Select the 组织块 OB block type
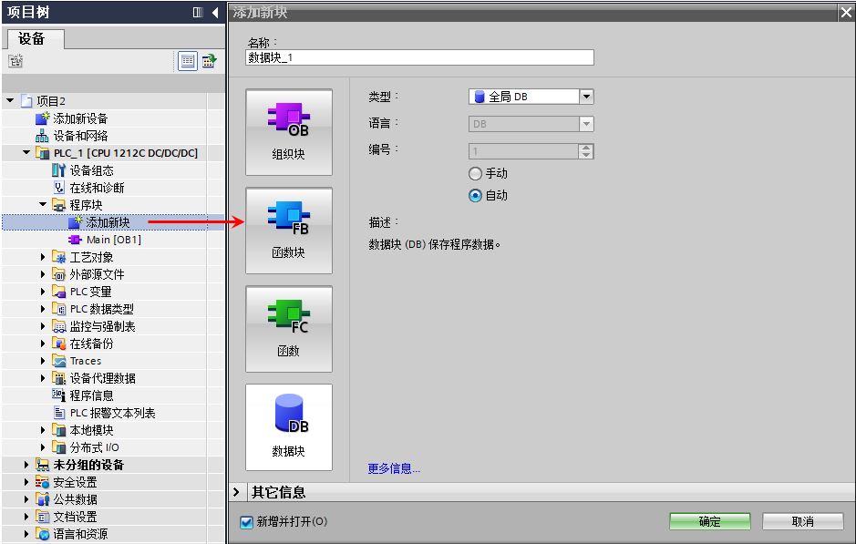This screenshot has width=856, height=544. point(289,132)
